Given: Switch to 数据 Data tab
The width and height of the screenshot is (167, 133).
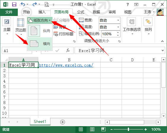Looking at the screenshot, I should click(x=96, y=12).
